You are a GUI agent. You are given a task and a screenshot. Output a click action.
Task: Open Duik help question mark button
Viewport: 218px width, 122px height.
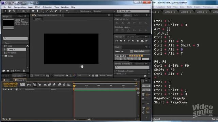pos(131,51)
